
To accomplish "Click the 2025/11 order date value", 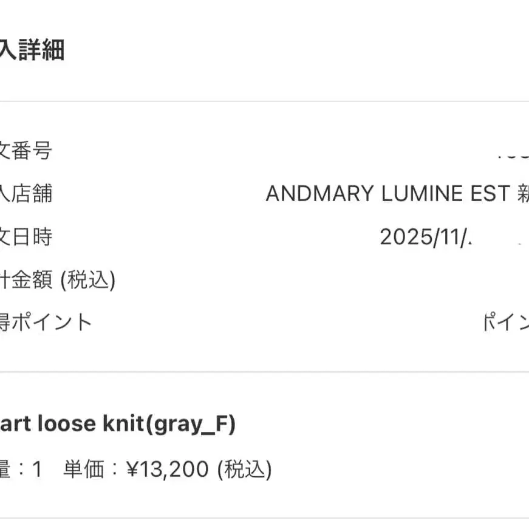I will [x=425, y=237].
